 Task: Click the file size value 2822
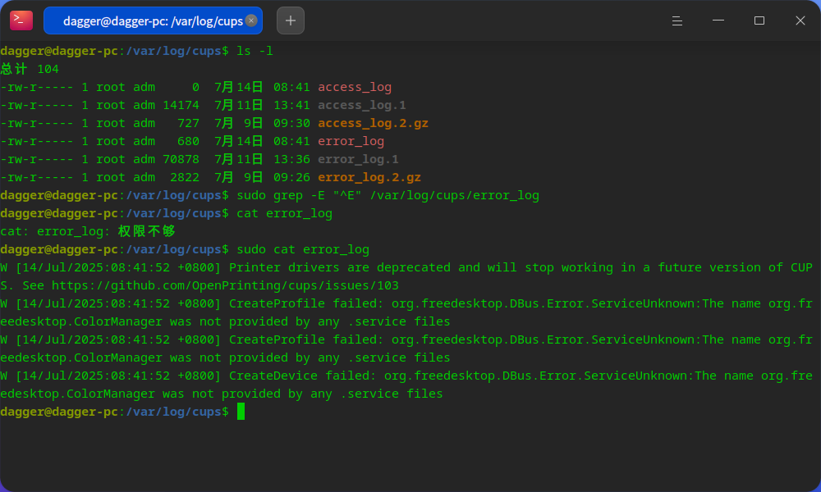point(184,177)
